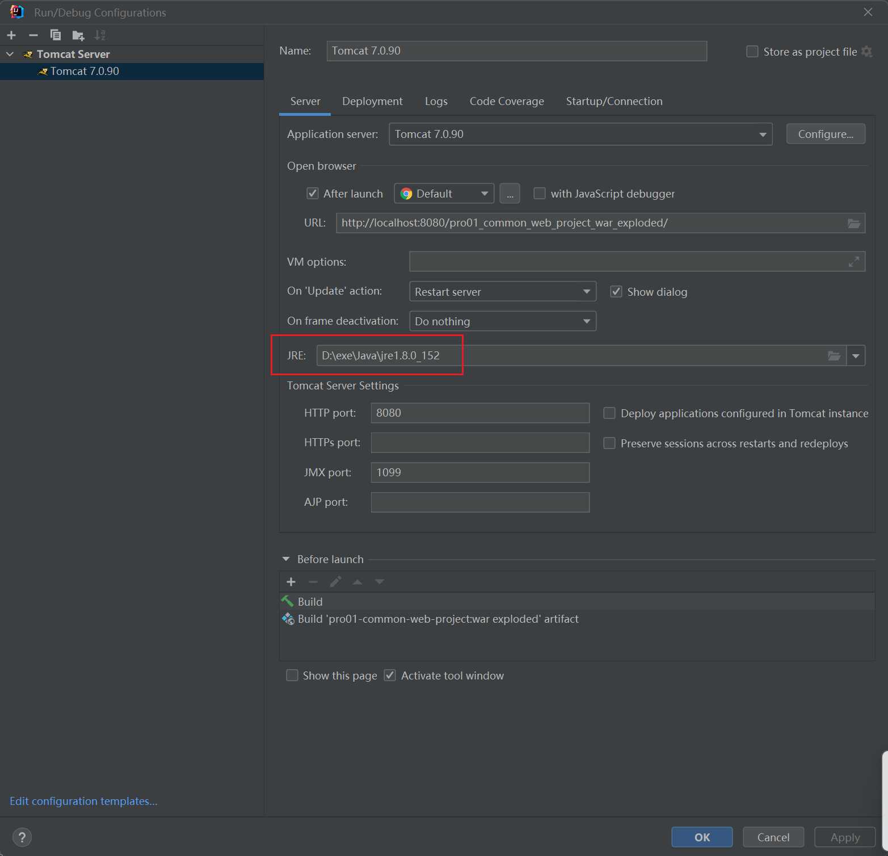The height and width of the screenshot is (856, 888).
Task: Browse for JRE folder icon
Action: (834, 356)
